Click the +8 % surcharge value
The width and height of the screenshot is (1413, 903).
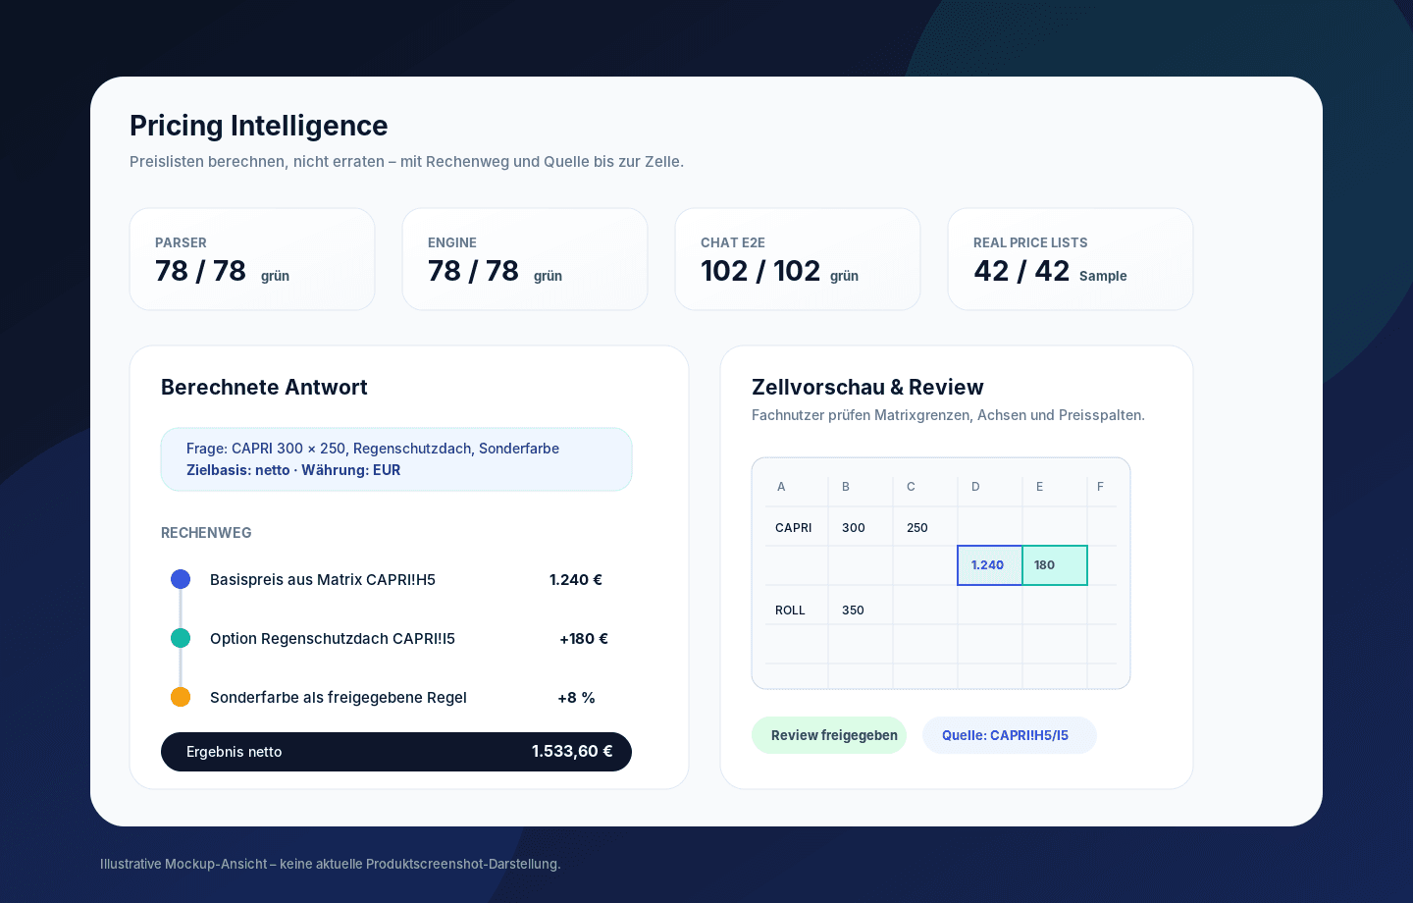pos(576,698)
